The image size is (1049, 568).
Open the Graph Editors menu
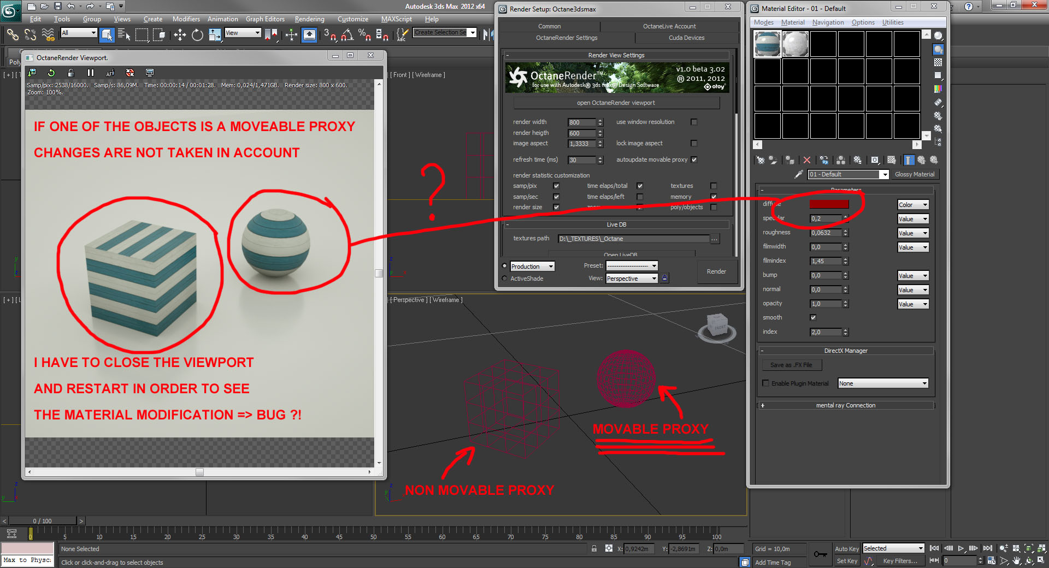[265, 19]
